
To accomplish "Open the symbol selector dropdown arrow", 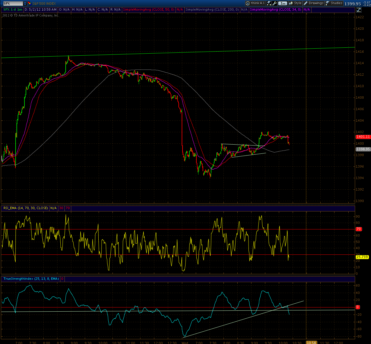I will tap(25, 4).
